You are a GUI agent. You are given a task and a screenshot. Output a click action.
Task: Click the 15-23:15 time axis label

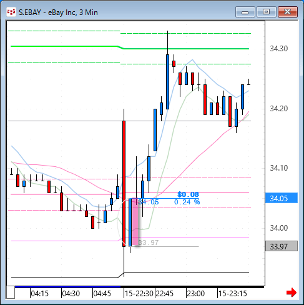[x=232, y=294]
